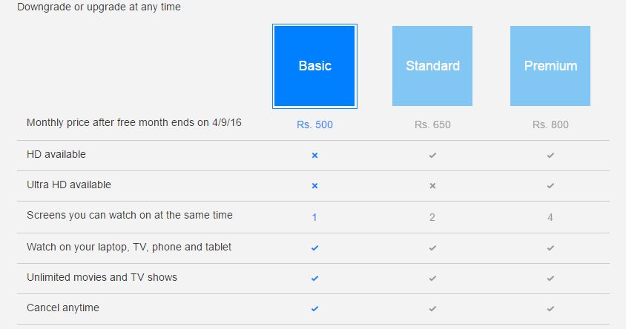
Task: Click Premium's Unlimited movies checkmark
Action: [550, 279]
